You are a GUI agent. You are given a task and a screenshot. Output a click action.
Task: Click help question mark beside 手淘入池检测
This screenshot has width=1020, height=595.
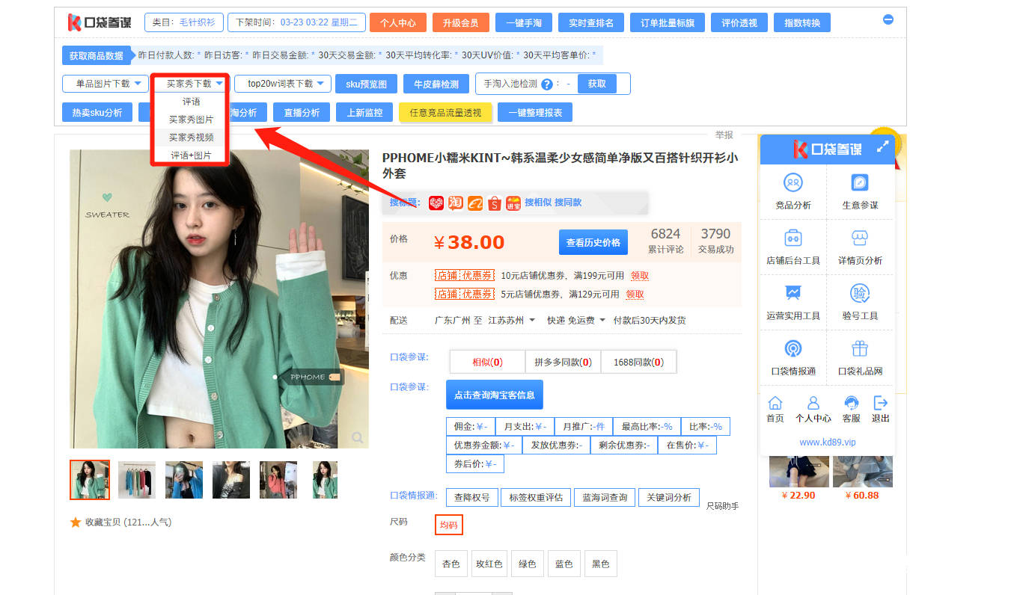point(547,84)
